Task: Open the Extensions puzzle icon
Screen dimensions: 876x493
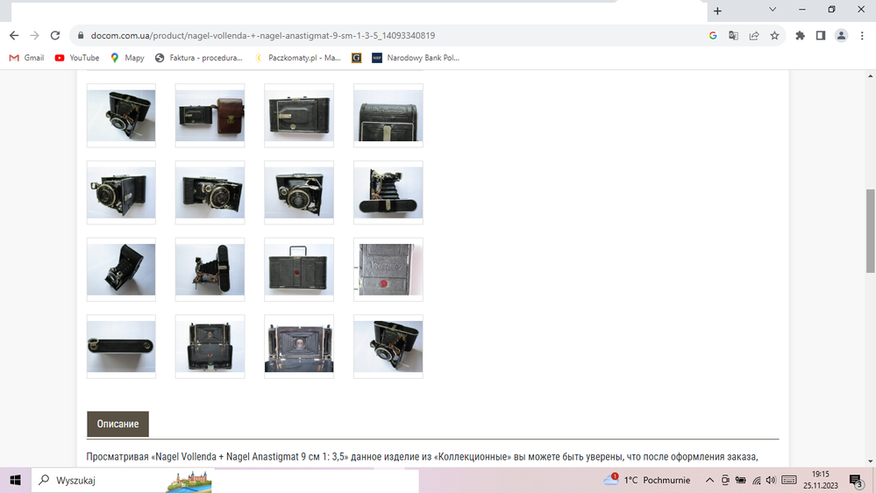Action: (x=800, y=36)
